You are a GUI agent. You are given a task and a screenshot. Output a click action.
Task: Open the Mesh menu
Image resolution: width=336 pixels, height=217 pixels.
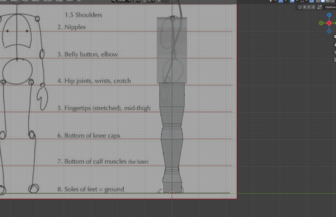pyautogui.click(x=35, y=1)
